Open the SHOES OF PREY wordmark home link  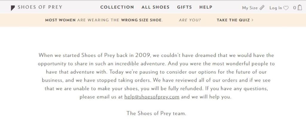(x=40, y=7)
